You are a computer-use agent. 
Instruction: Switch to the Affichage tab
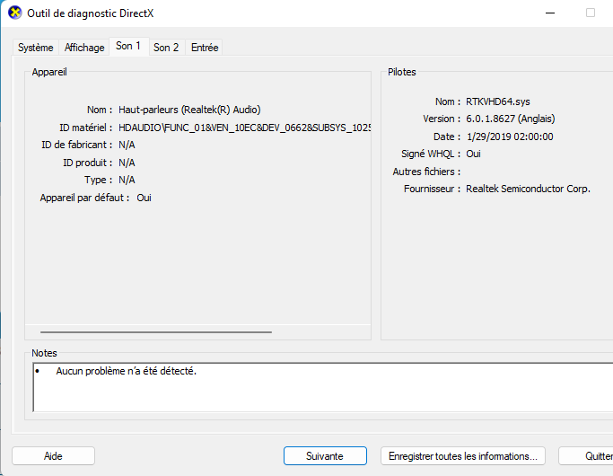click(x=84, y=48)
